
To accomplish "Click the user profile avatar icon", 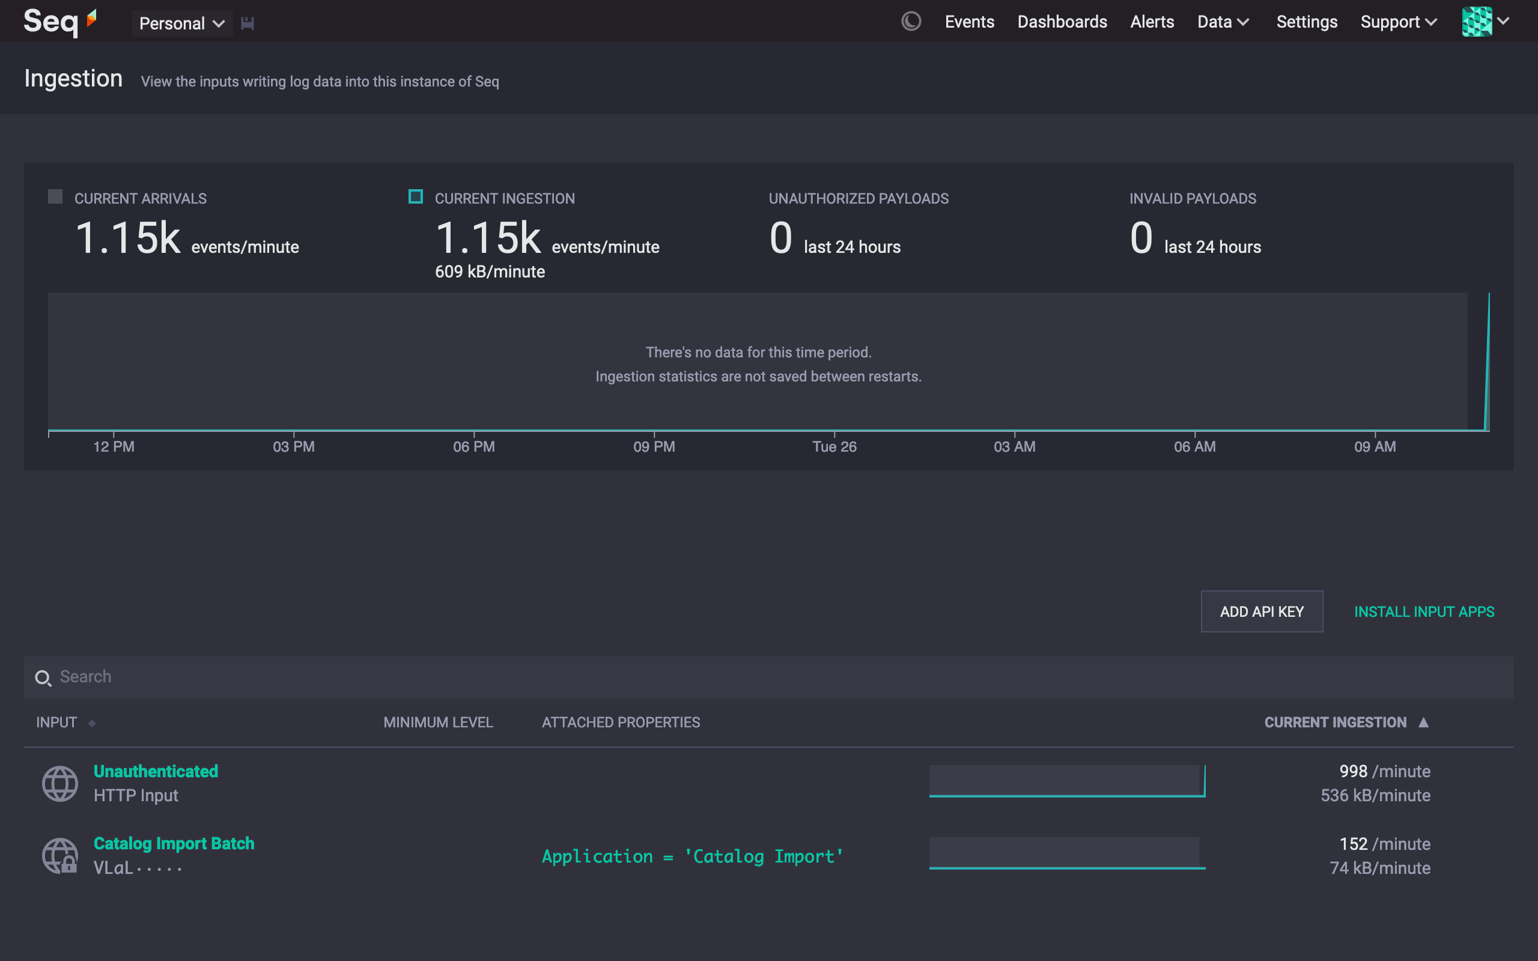I will tap(1477, 21).
